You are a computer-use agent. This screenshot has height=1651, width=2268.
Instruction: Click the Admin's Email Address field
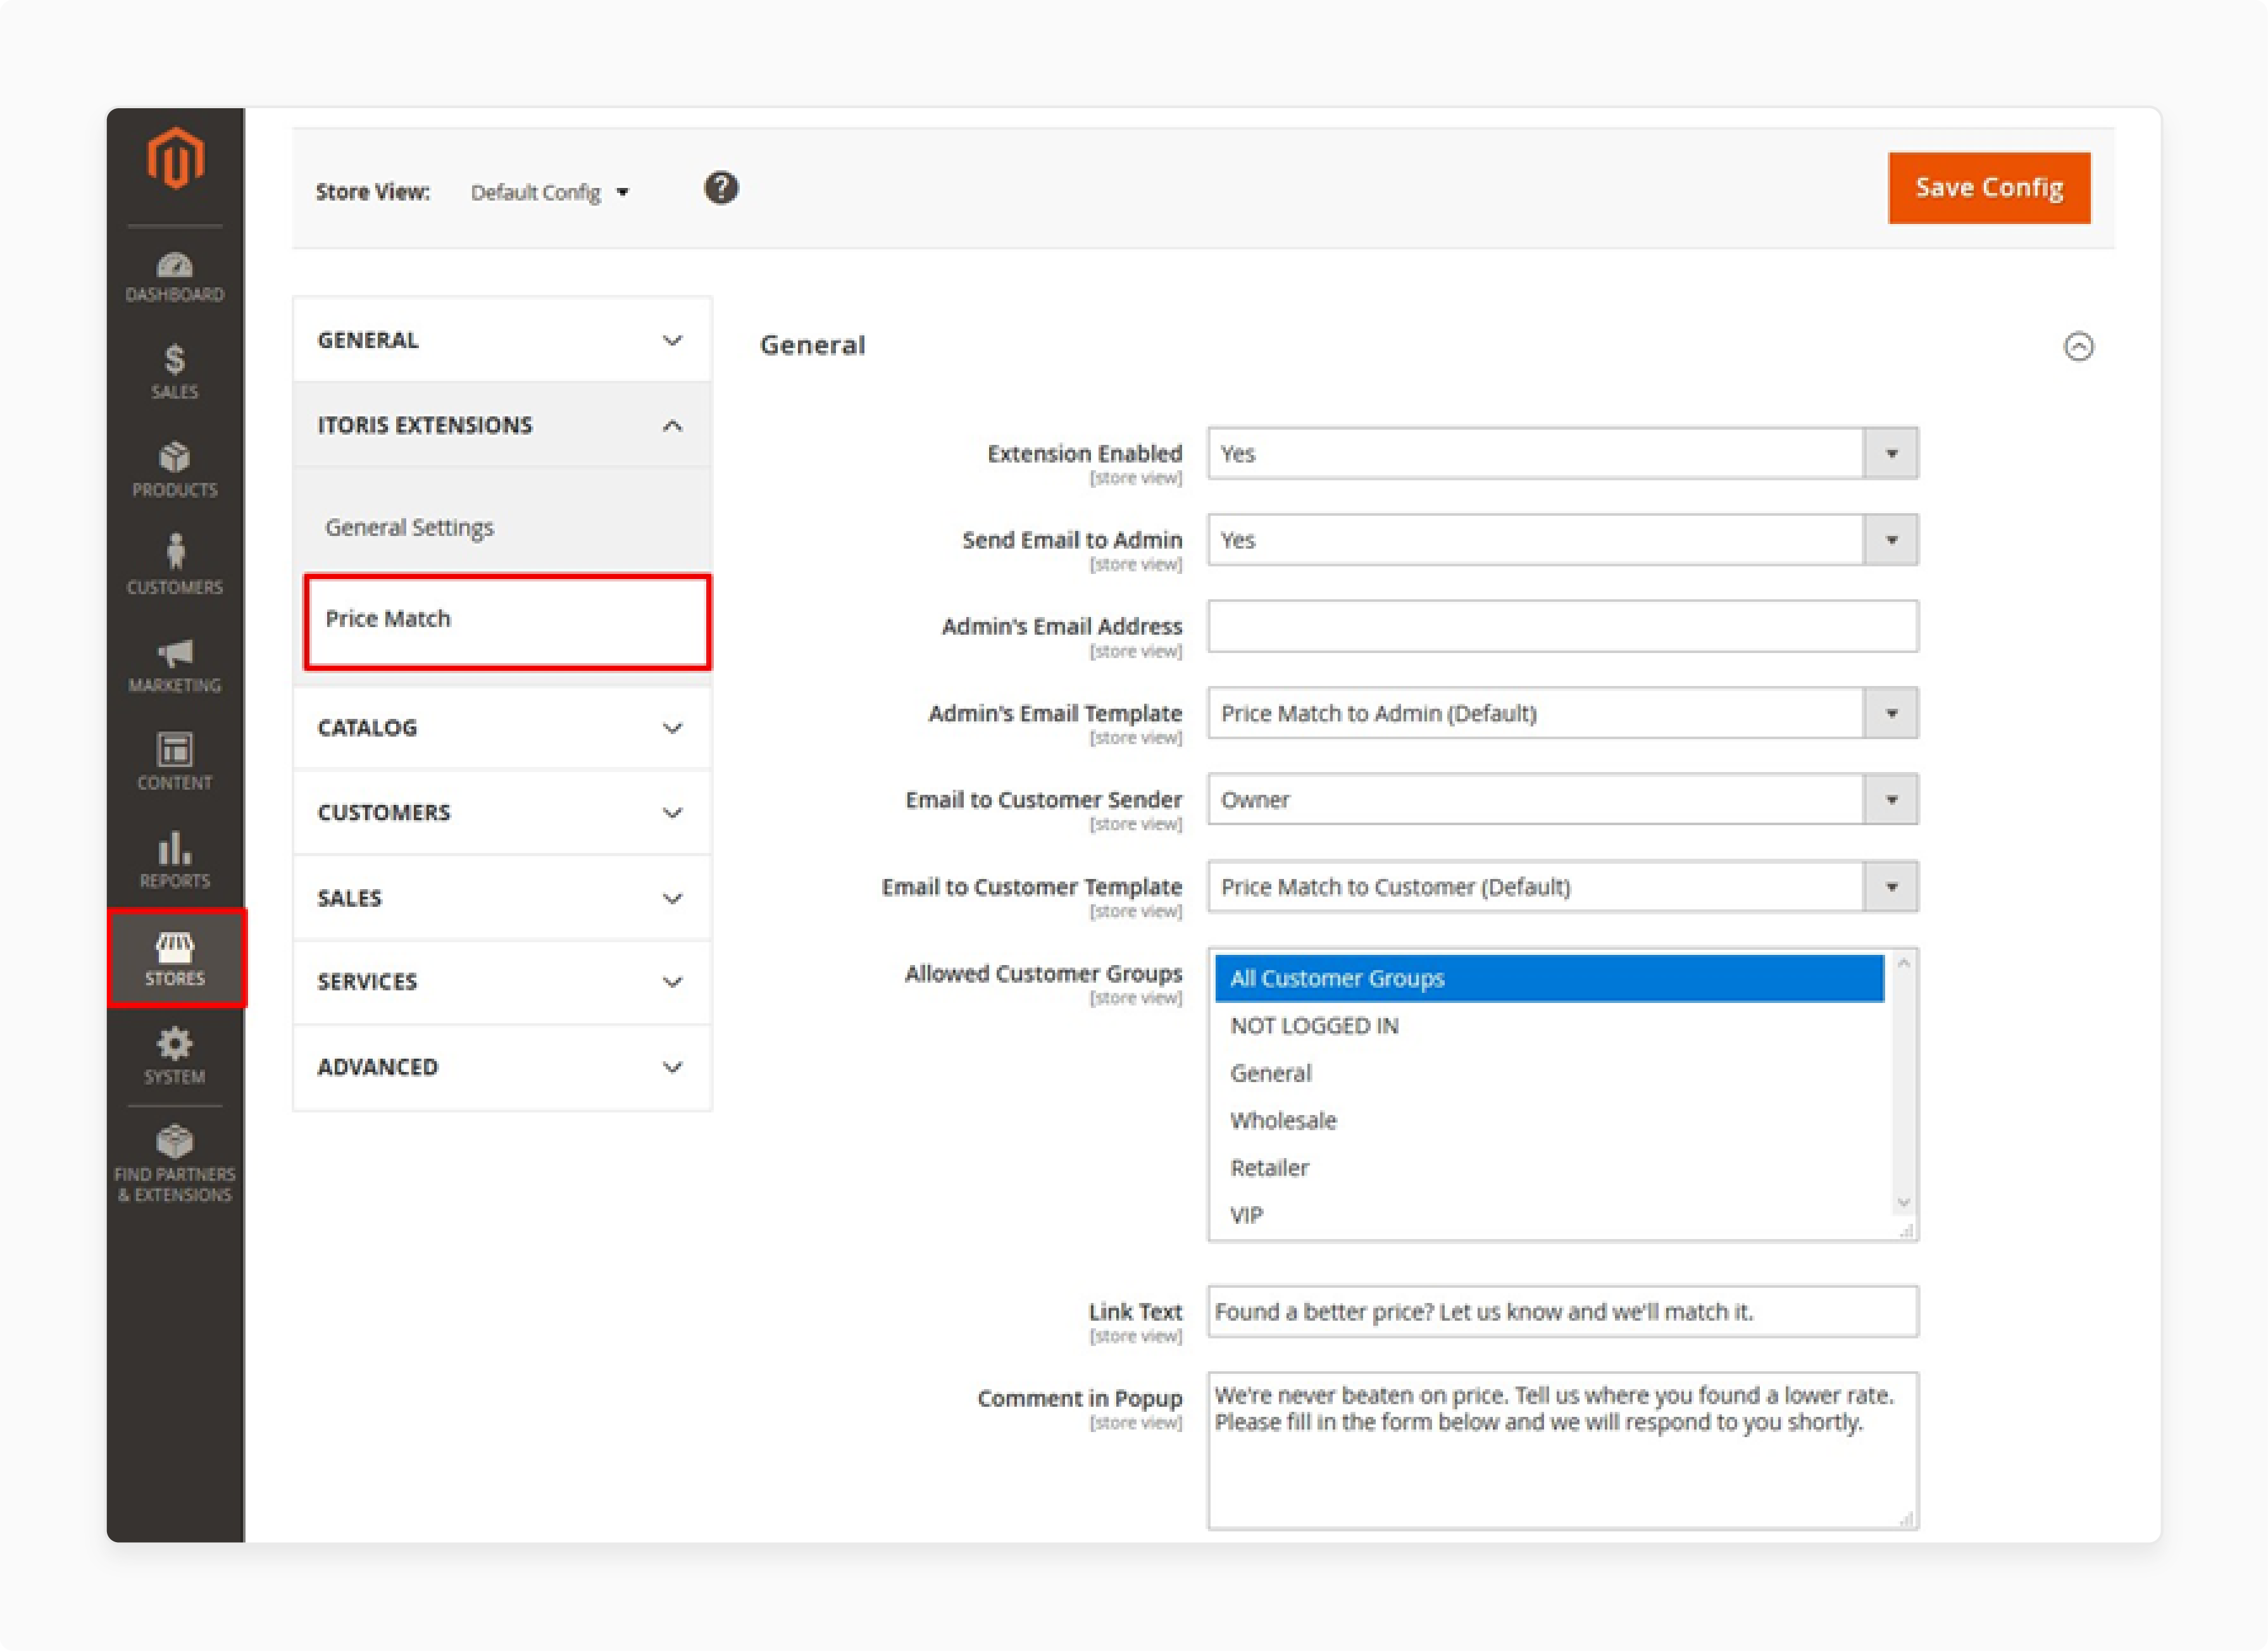(x=1562, y=626)
